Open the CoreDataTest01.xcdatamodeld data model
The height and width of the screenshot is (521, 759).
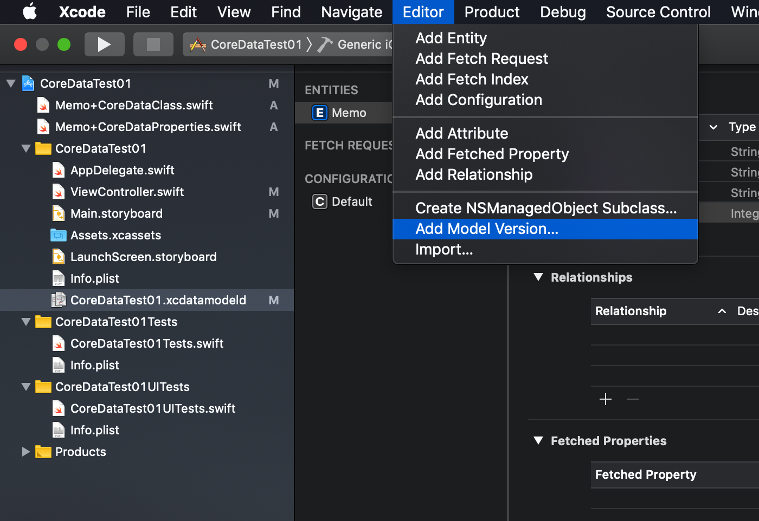158,299
